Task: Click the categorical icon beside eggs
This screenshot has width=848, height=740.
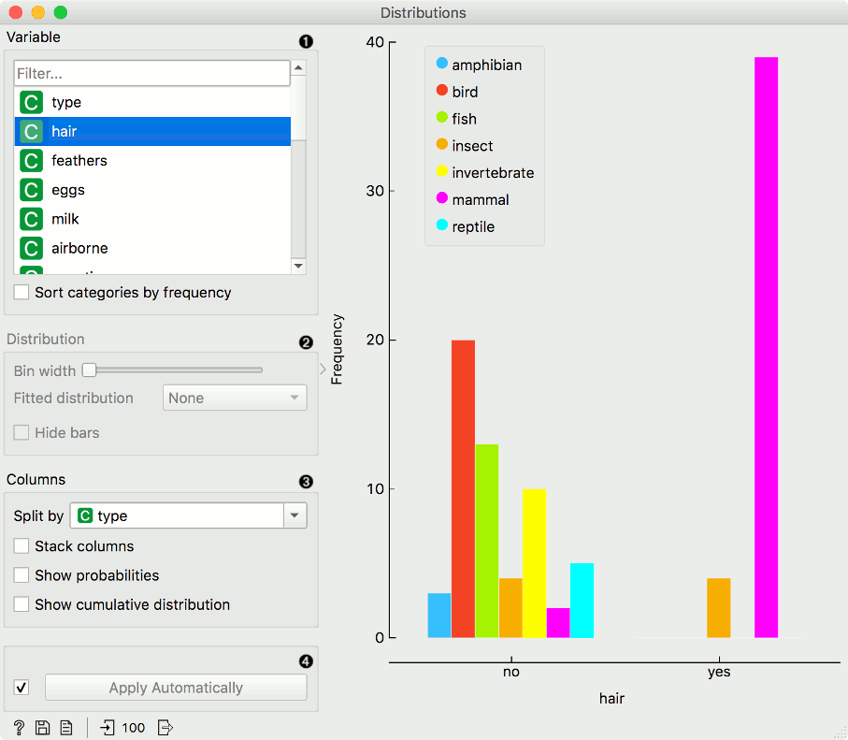Action: 32,190
